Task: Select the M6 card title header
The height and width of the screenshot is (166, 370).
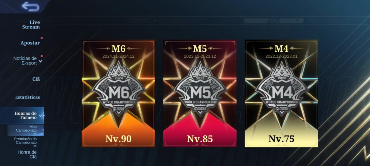Action: tap(118, 48)
